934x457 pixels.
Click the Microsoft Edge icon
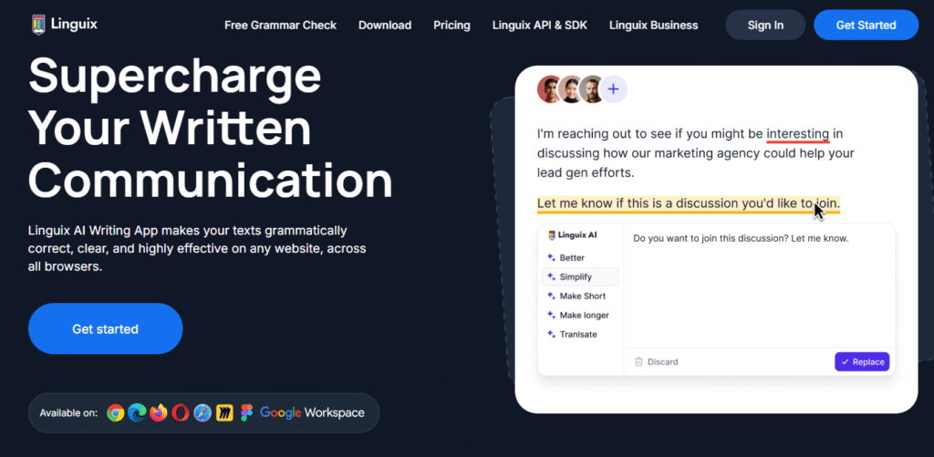tap(137, 412)
